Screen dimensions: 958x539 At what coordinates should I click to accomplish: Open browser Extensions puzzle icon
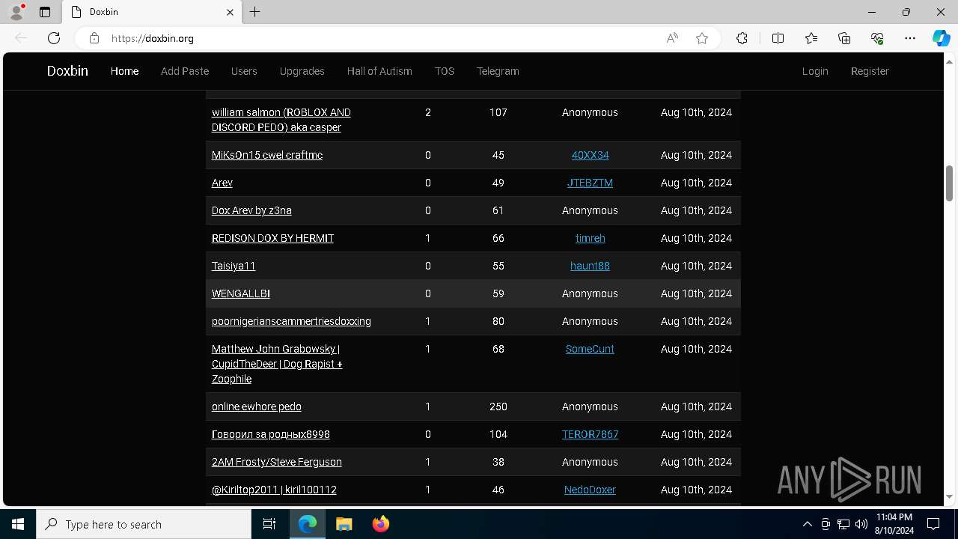742,38
